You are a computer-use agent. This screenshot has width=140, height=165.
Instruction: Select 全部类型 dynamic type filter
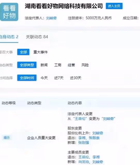(x=27, y=65)
